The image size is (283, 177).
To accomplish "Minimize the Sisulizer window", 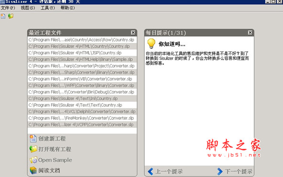I will [x=268, y=1].
